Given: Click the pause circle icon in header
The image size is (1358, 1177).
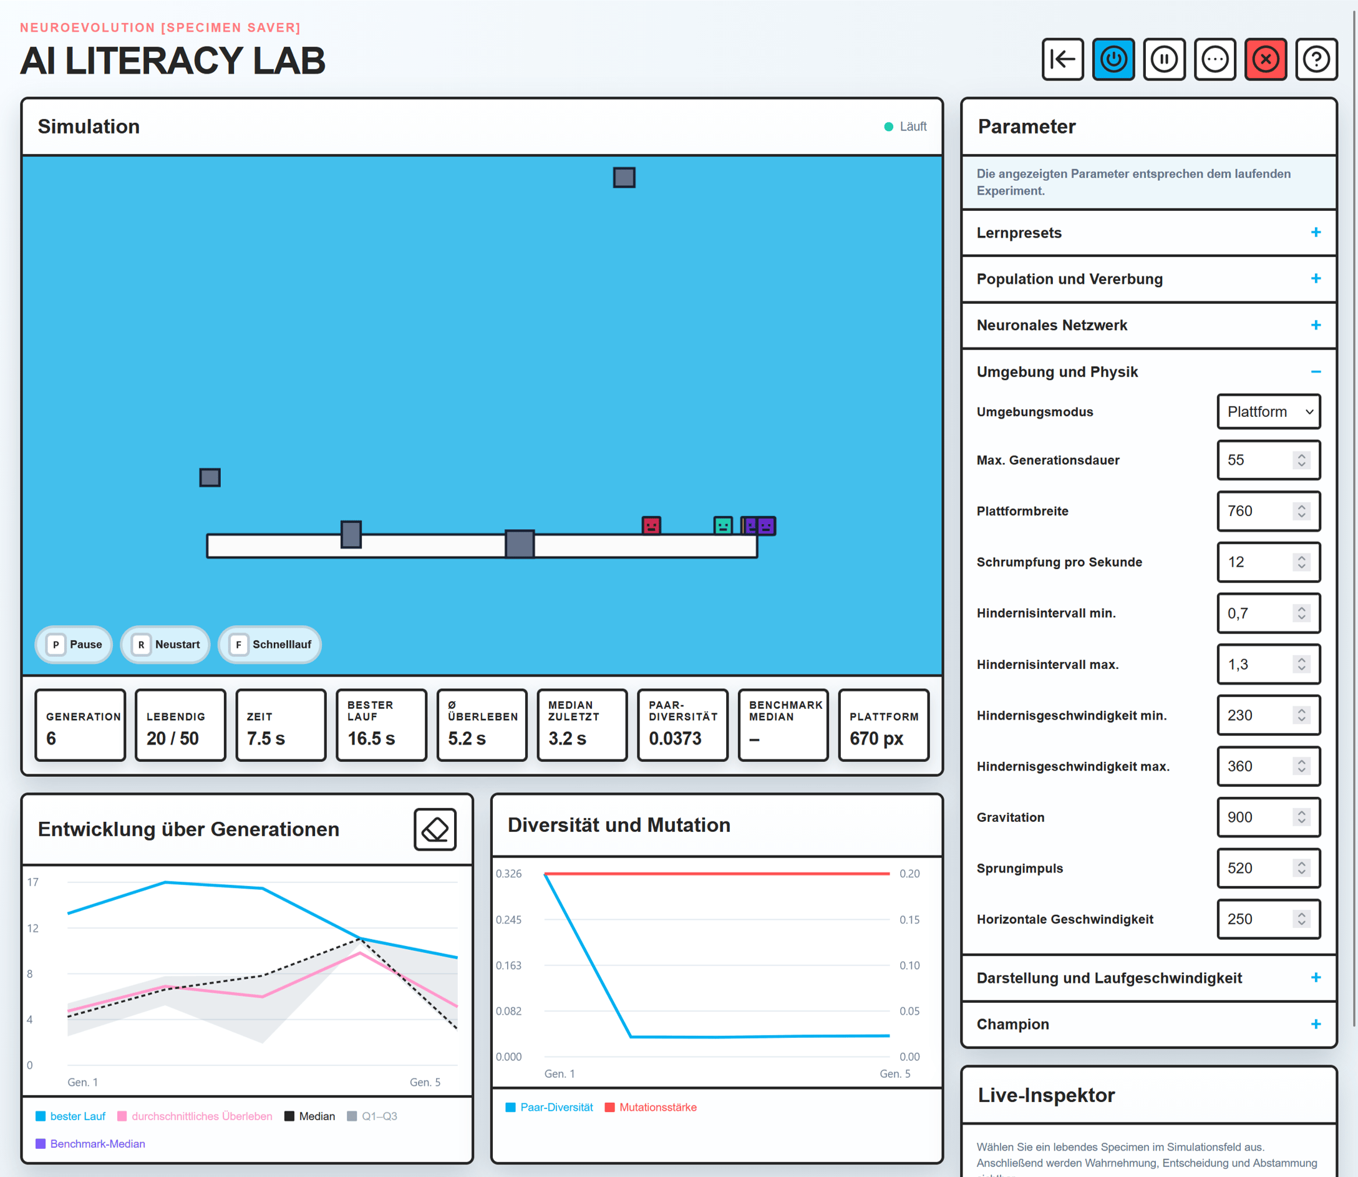Looking at the screenshot, I should (x=1164, y=59).
